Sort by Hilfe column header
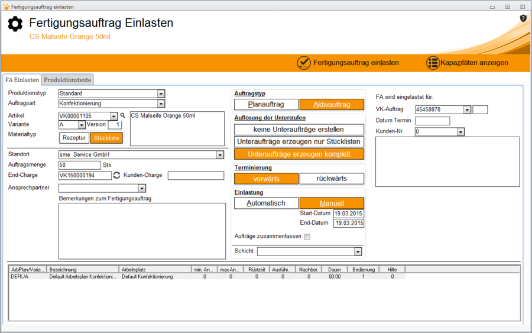 coord(392,270)
